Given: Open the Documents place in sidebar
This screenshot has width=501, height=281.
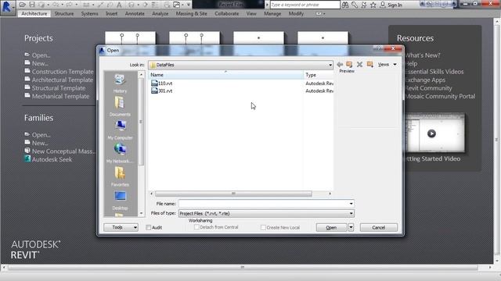Looking at the screenshot, I should (120, 107).
